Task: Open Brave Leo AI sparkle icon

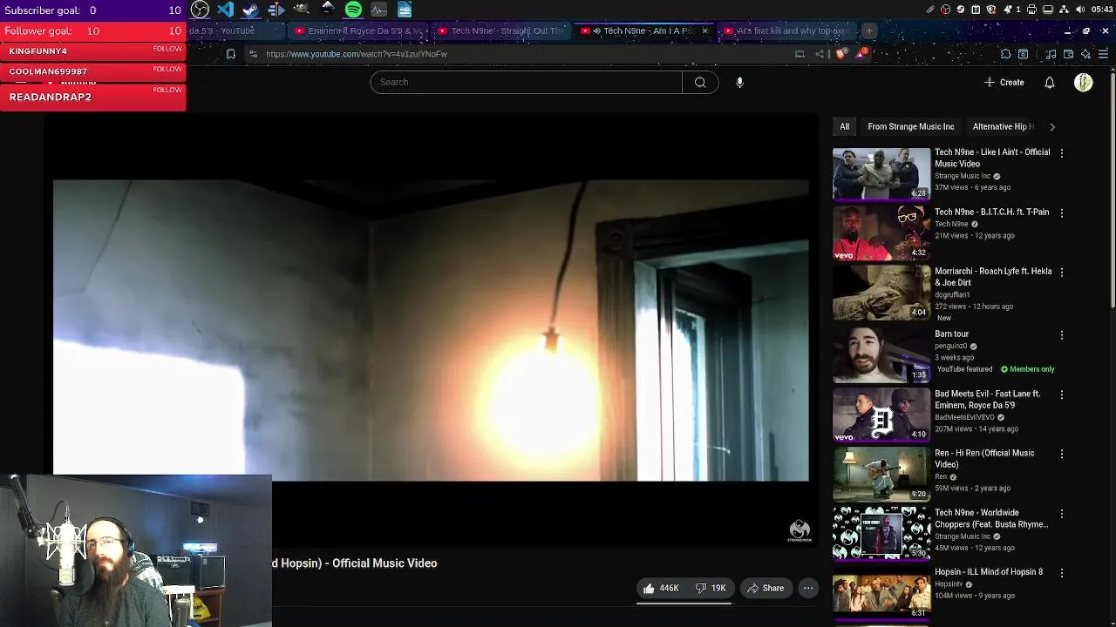Action: [1085, 54]
